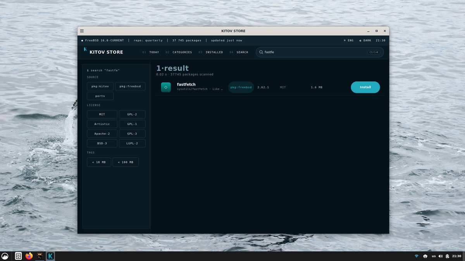The image size is (465, 261).
Task: Select the < 10 MB tag
Action: point(99,162)
